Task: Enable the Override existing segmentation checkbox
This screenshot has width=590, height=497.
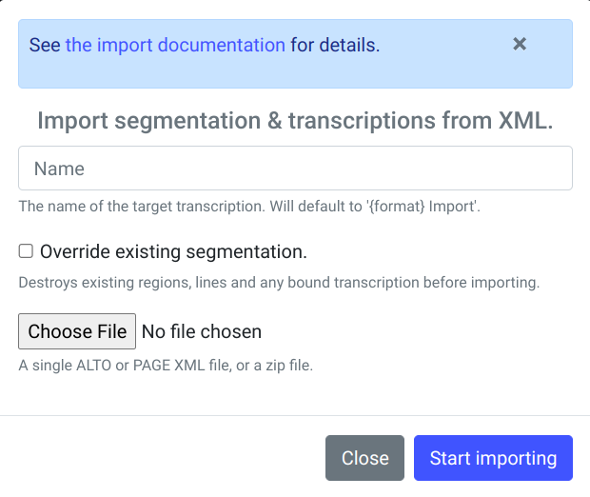Action: (27, 251)
